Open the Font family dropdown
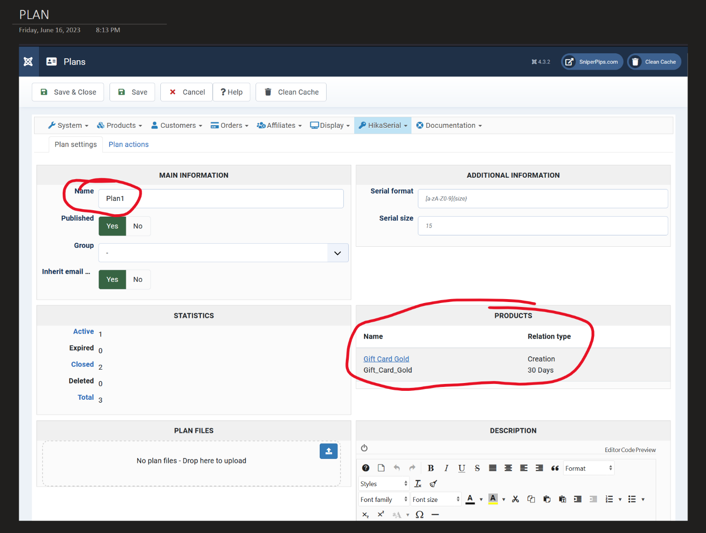 (x=384, y=499)
